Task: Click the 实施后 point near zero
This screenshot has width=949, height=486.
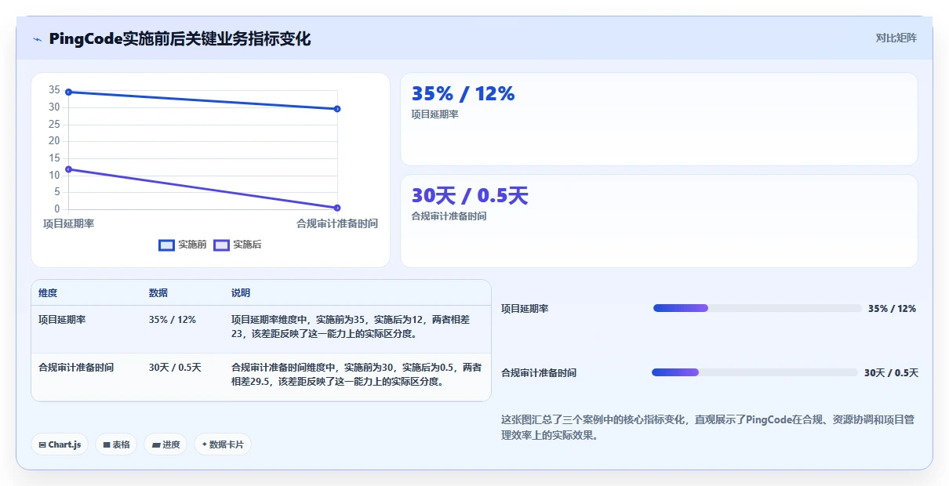Action: [x=337, y=208]
